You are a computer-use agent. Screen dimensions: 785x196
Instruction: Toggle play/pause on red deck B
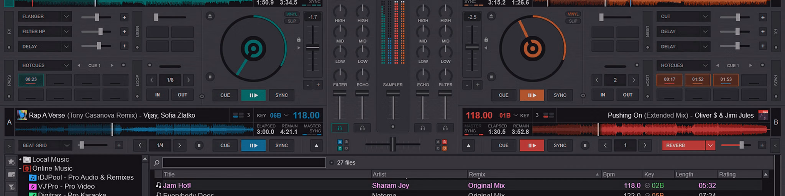[532, 145]
